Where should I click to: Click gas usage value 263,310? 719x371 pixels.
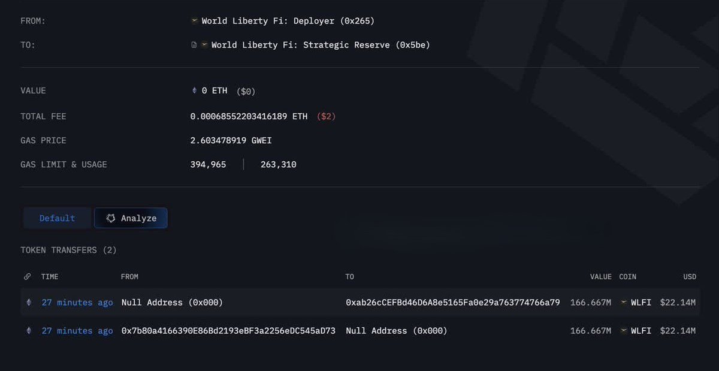click(279, 164)
